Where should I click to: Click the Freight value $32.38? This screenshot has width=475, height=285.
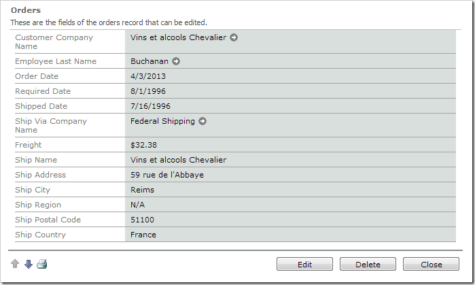(143, 145)
